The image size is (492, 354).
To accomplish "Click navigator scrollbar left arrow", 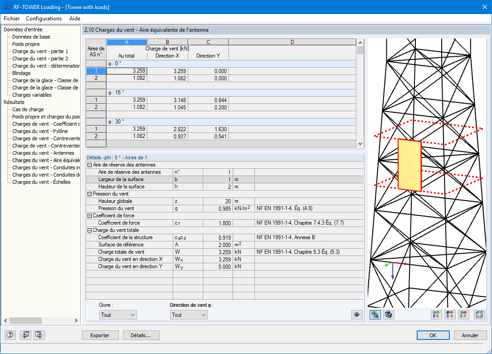I will tap(5, 321).
